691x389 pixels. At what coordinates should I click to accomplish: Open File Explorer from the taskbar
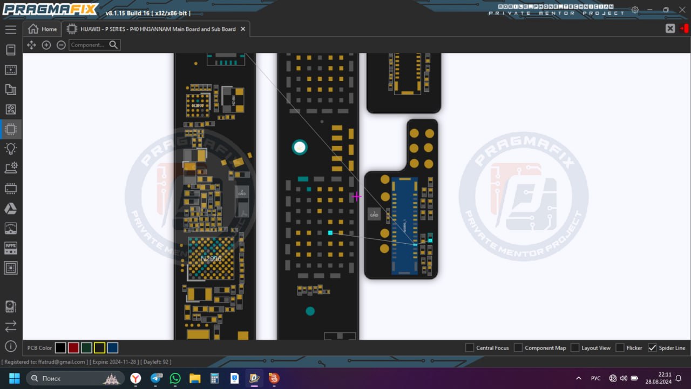tap(195, 378)
